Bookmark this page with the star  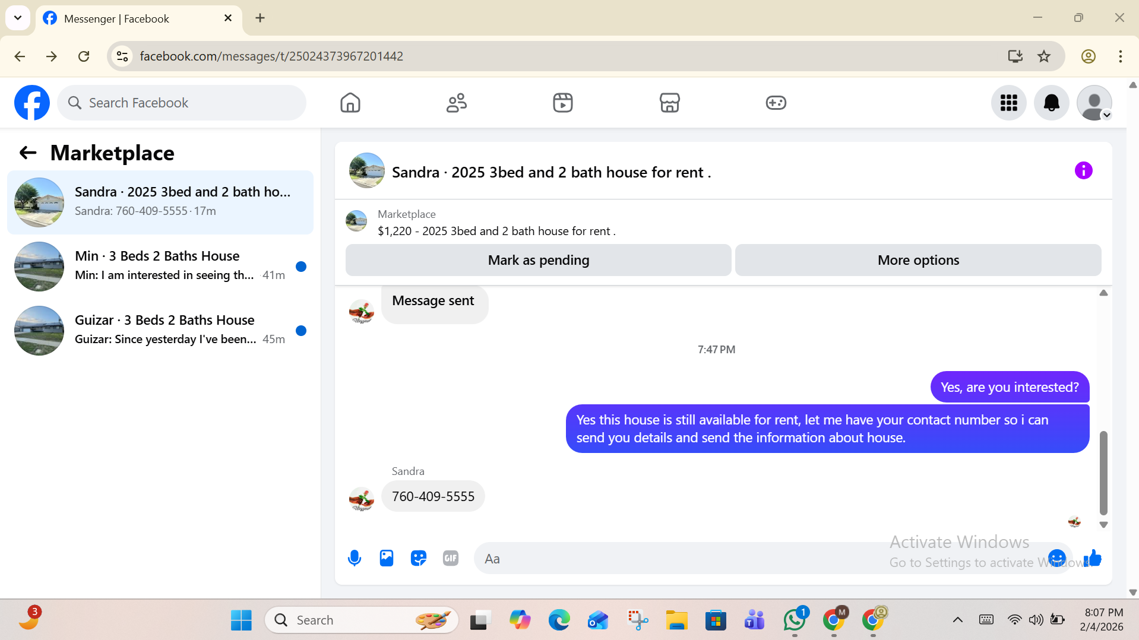tap(1044, 56)
